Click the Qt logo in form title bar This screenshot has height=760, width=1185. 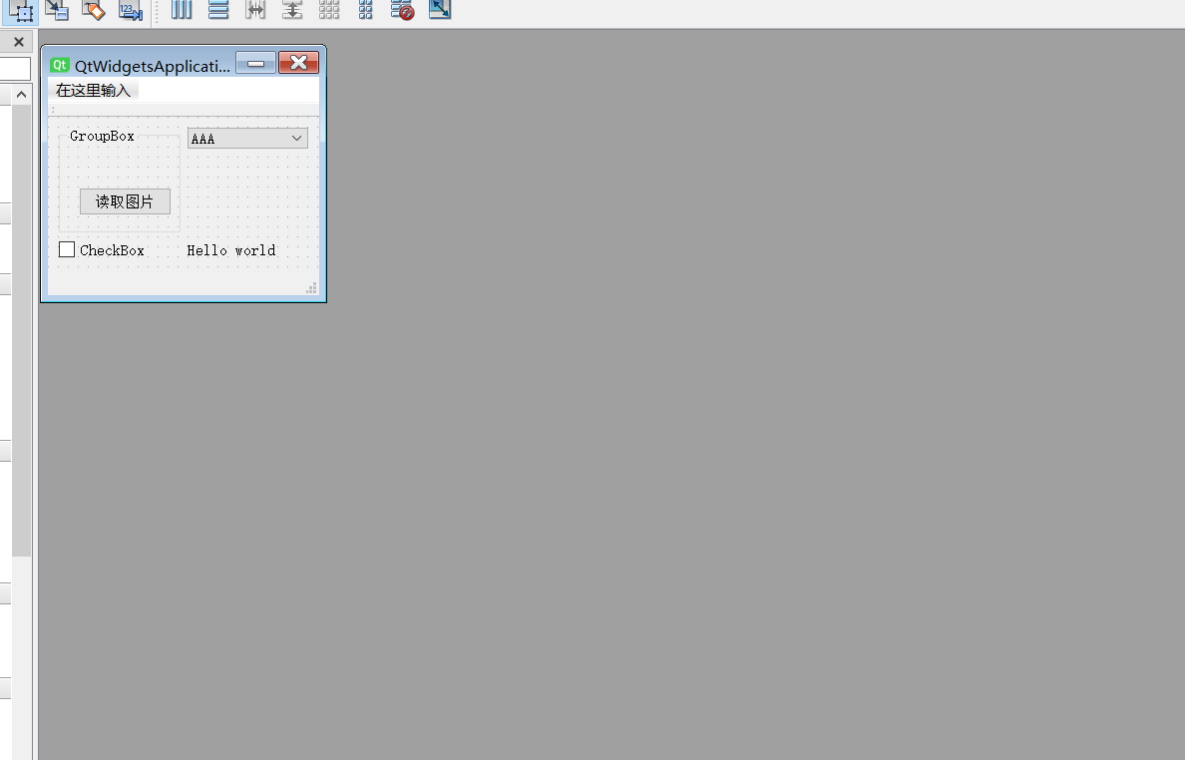click(x=60, y=65)
